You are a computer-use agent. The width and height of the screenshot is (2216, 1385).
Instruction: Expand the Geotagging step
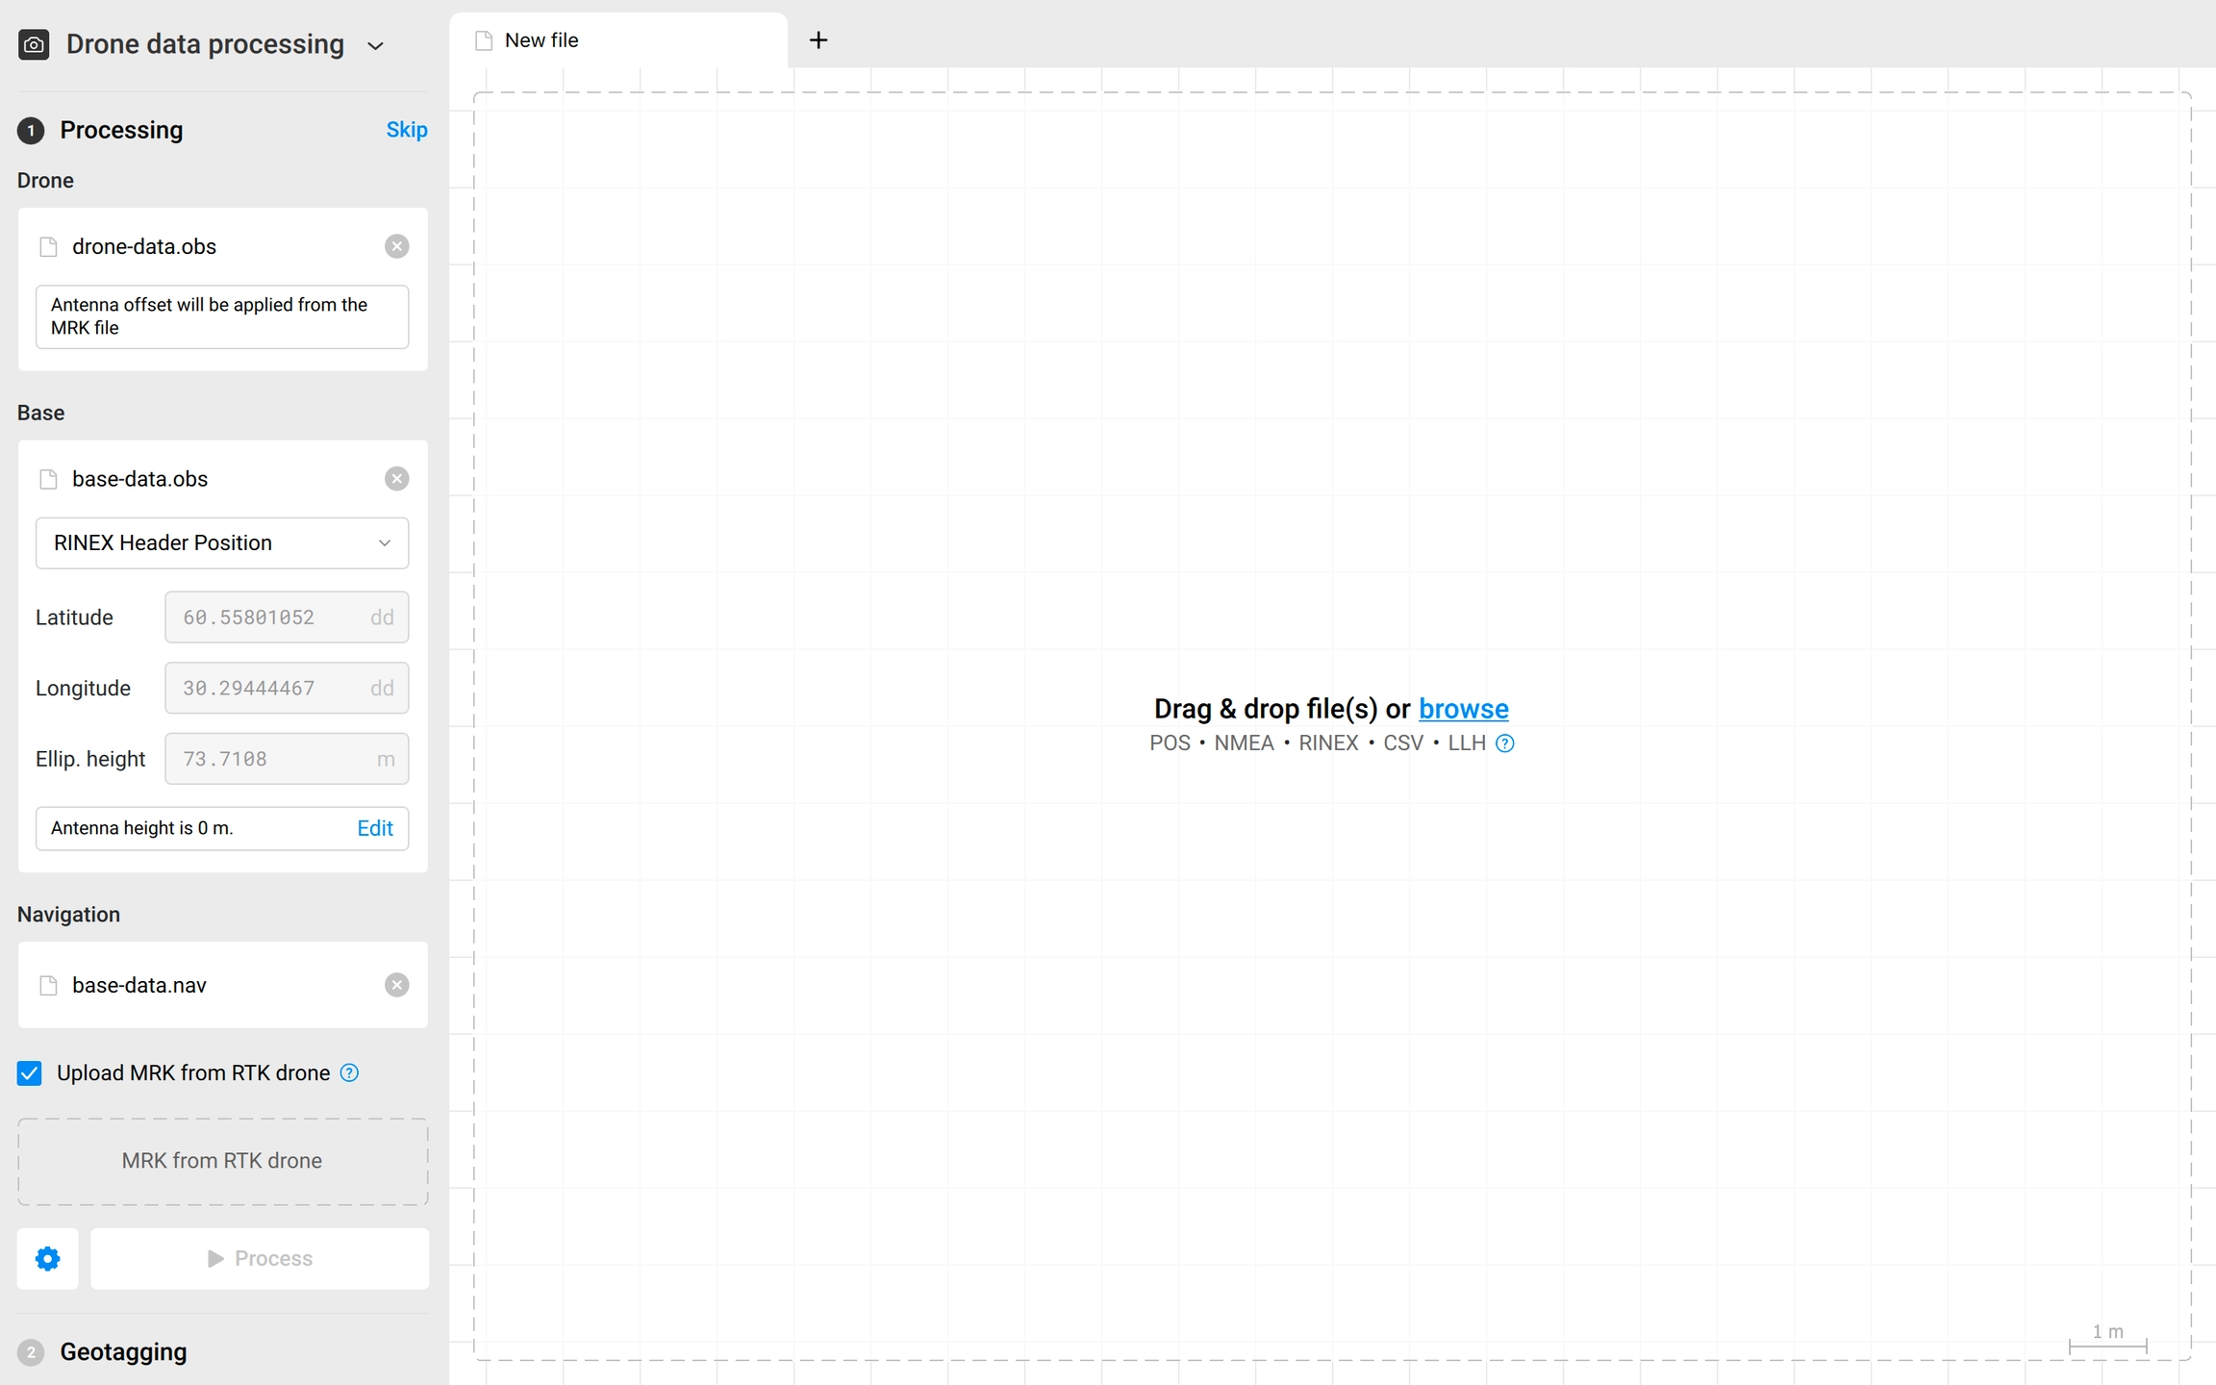[x=123, y=1351]
